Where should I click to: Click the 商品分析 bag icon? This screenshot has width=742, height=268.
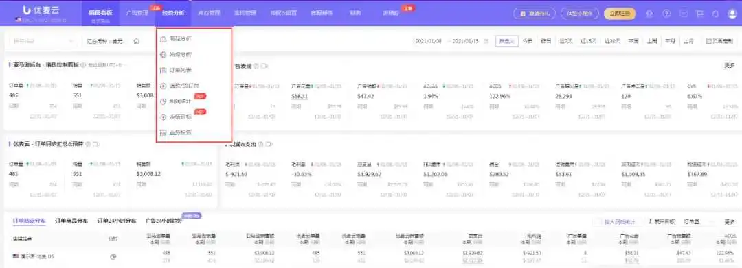pyautogui.click(x=164, y=38)
